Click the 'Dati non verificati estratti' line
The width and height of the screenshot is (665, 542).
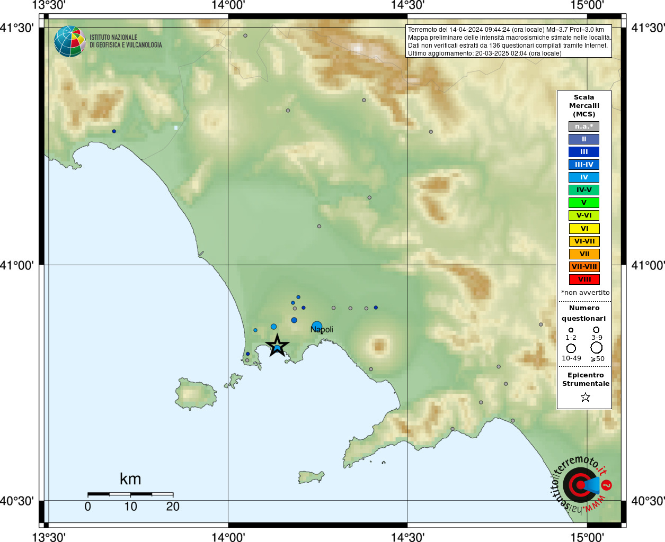[x=508, y=46]
